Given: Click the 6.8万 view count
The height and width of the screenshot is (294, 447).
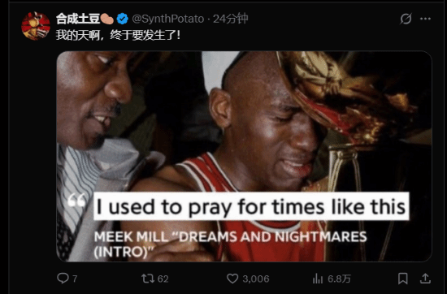Looking at the screenshot, I should [339, 279].
